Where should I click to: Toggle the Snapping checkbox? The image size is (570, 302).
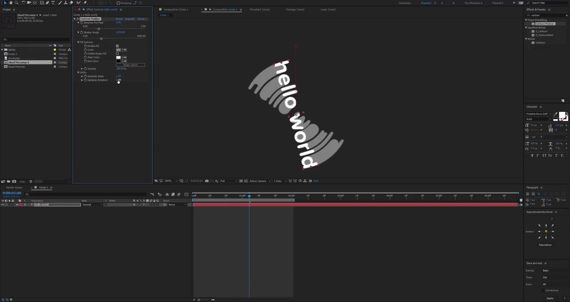pyautogui.click(x=118, y=3)
